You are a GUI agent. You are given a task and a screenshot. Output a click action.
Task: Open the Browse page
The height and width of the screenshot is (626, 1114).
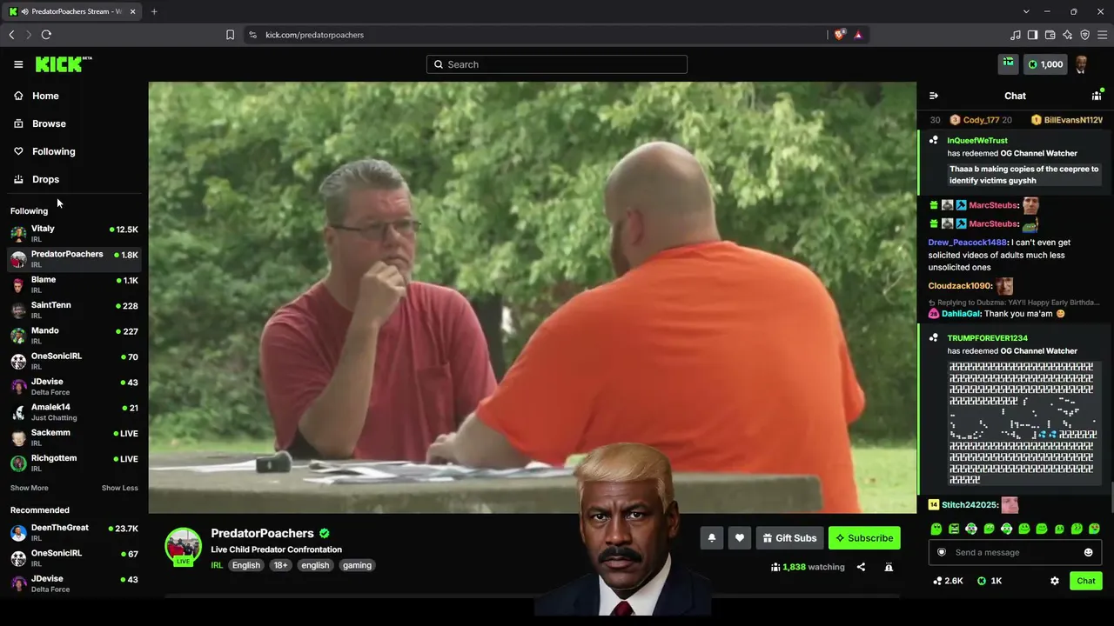49,123
